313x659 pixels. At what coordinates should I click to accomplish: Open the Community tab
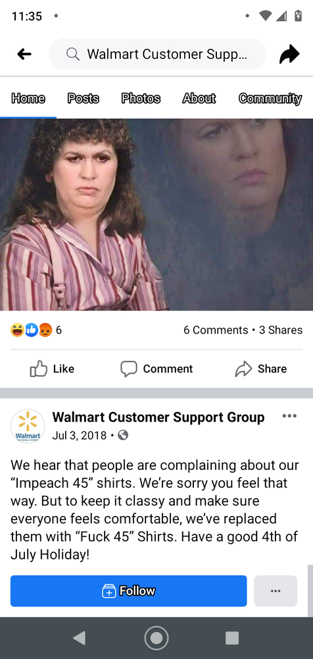coord(270,98)
